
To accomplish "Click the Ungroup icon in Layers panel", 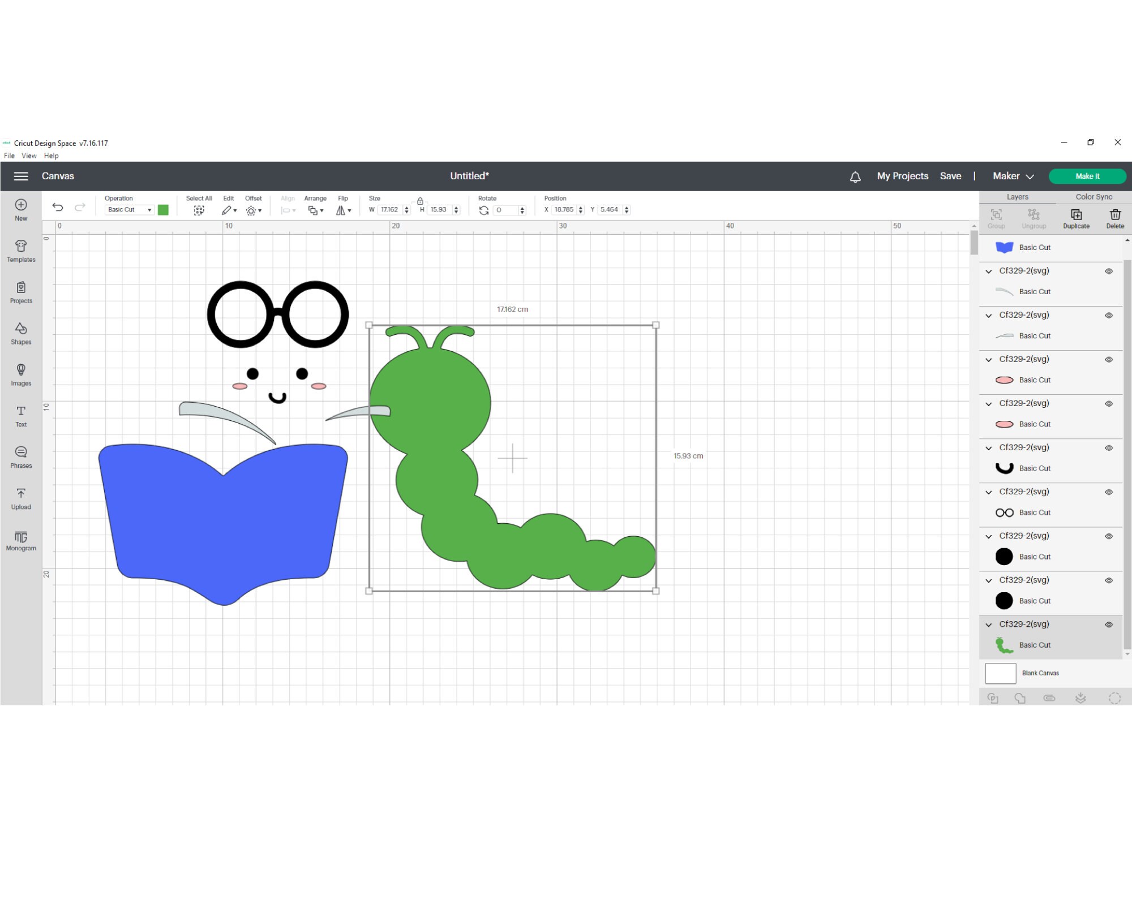I will click(x=1034, y=215).
